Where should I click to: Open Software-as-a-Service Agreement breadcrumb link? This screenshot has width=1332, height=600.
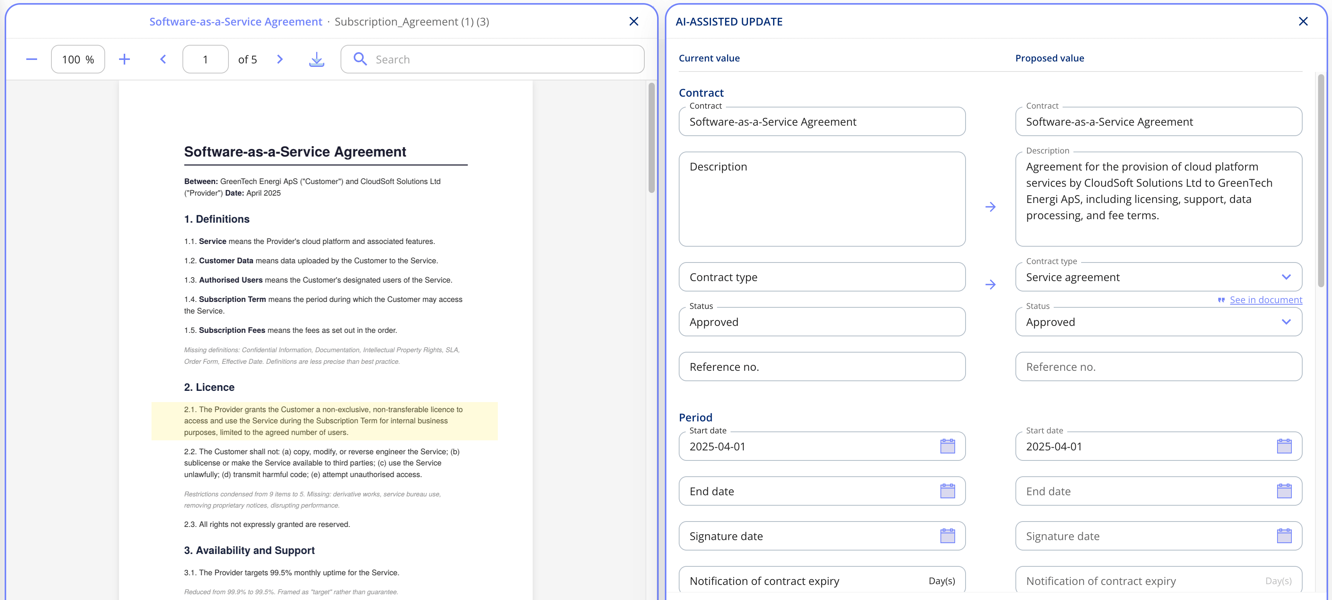coord(236,21)
